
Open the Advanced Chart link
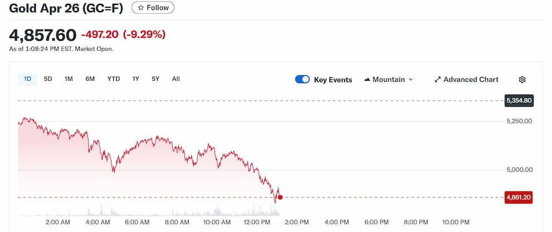[471, 80]
